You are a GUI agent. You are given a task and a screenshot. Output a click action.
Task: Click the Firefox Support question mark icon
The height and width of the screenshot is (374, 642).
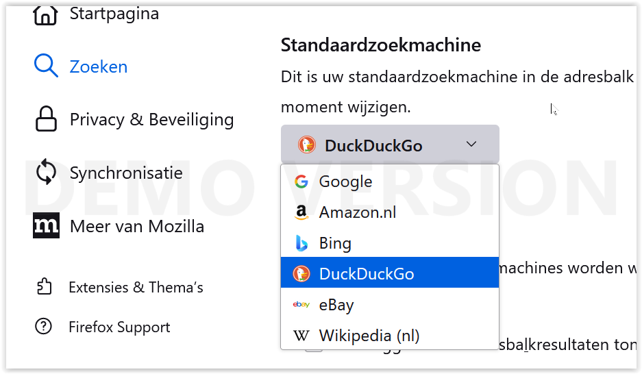point(43,326)
